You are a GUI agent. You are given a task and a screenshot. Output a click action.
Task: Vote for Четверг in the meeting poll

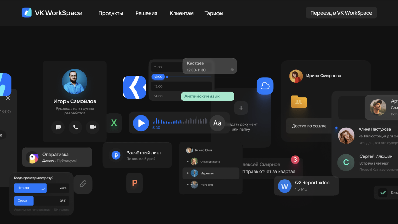(x=30, y=188)
